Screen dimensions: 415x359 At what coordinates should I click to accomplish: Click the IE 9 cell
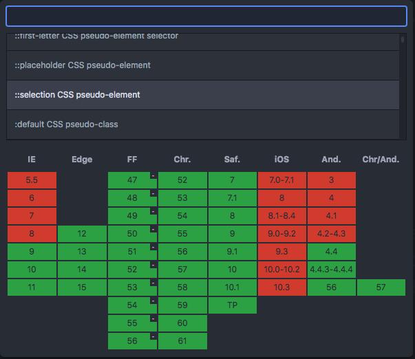(32, 252)
